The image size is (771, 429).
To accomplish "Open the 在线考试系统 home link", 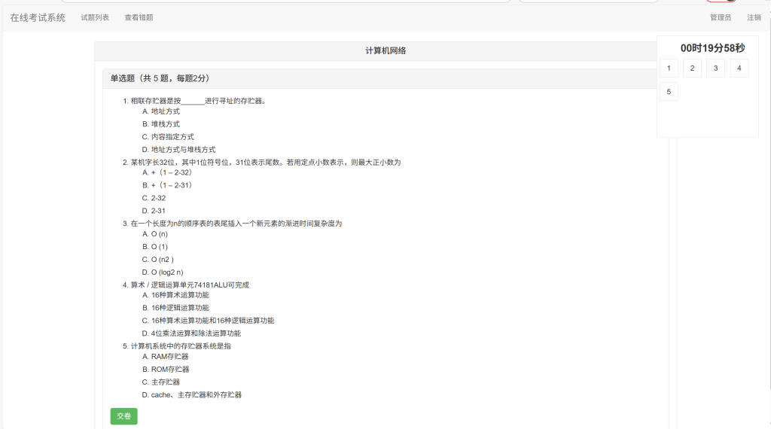I will tap(38, 18).
